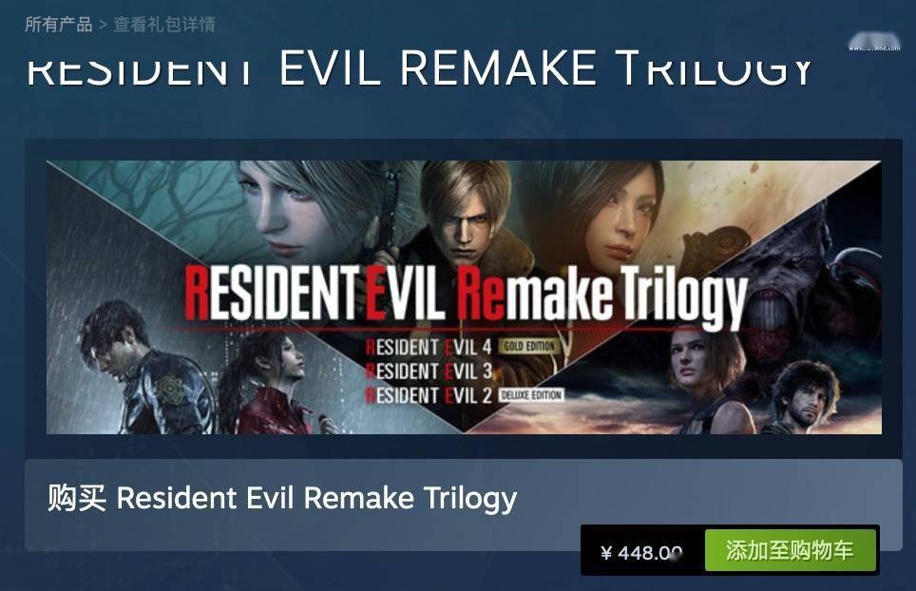Click the ¥ 448.00 price label
The height and width of the screenshot is (591, 916).
pyautogui.click(x=641, y=552)
